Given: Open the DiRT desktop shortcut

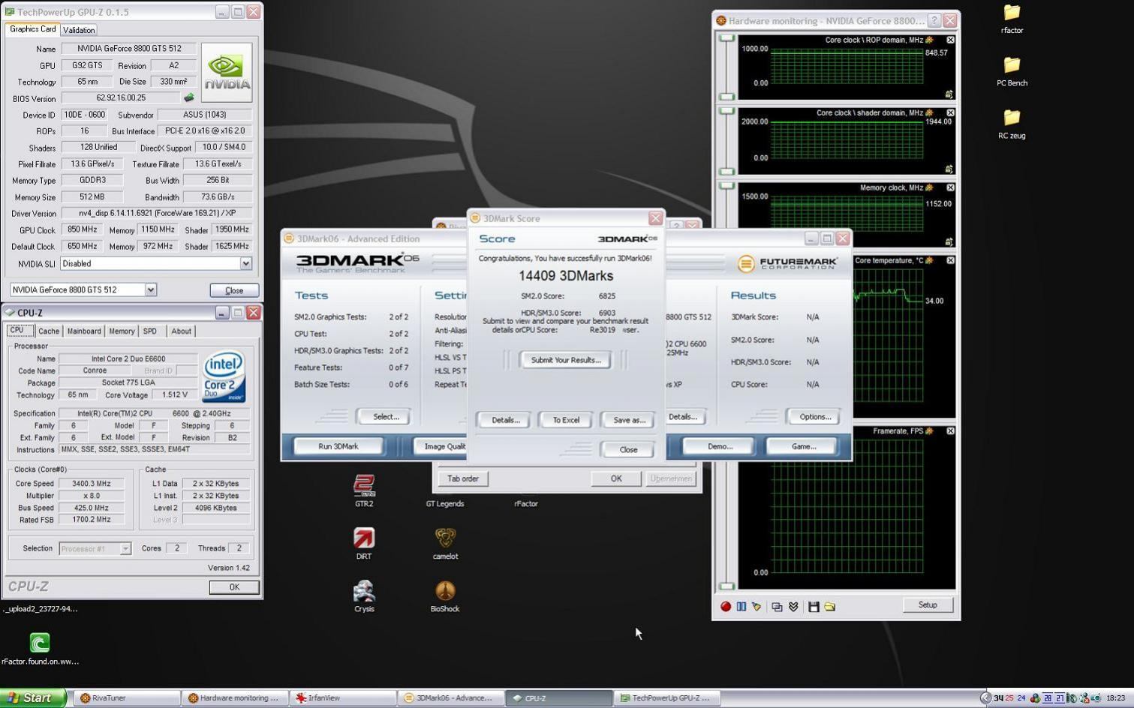Looking at the screenshot, I should point(364,543).
